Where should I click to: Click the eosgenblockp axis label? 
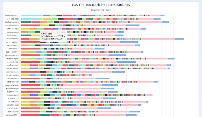point(12,75)
